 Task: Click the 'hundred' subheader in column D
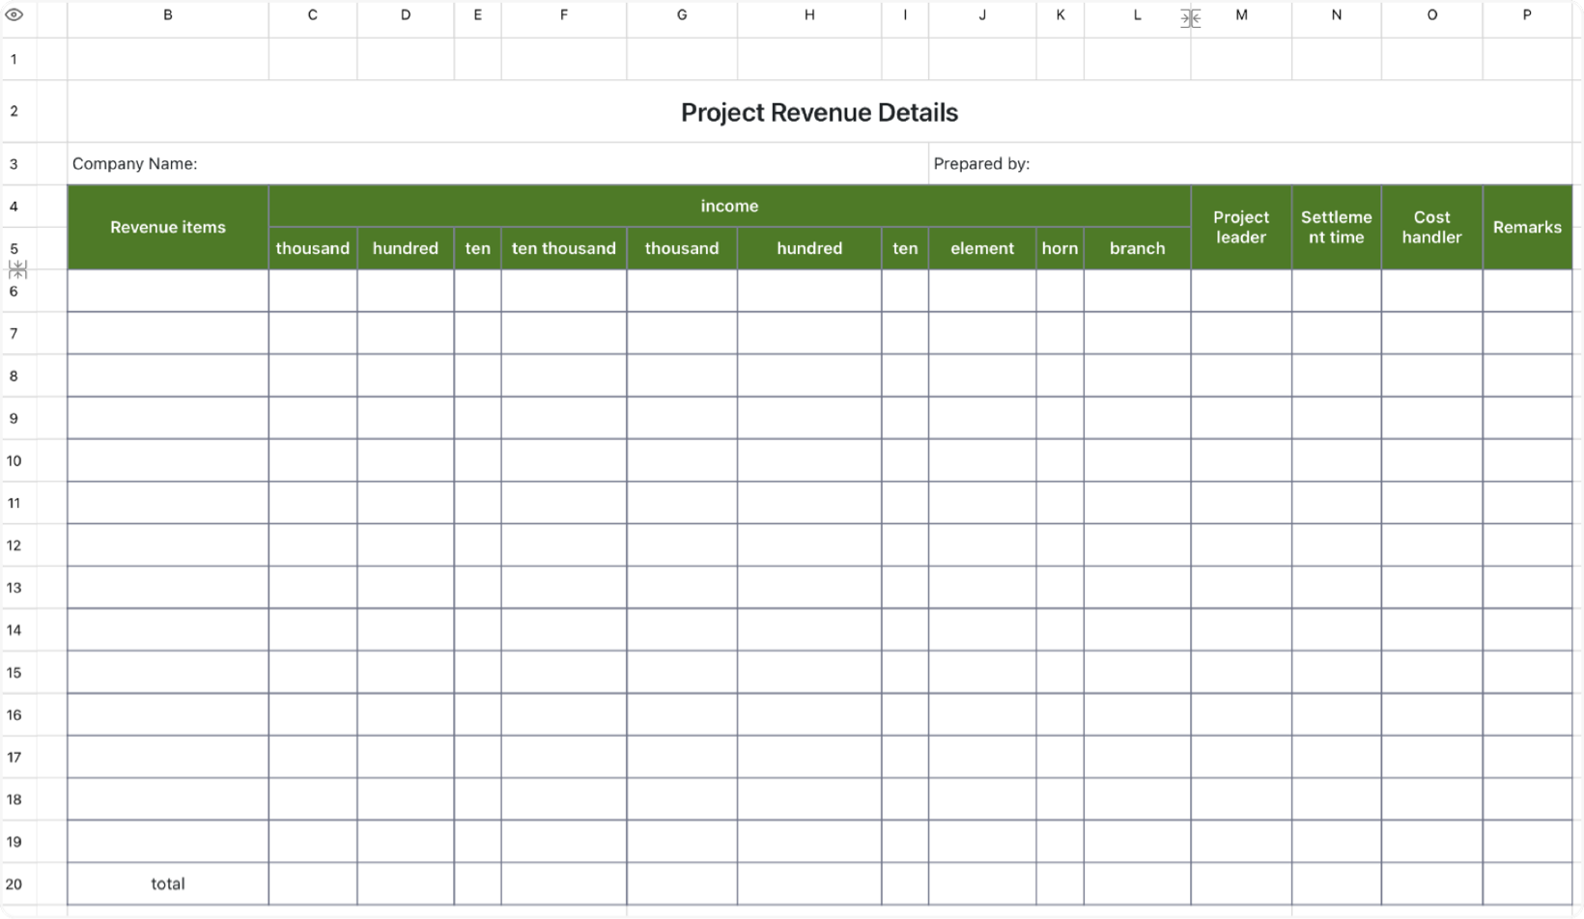point(406,248)
